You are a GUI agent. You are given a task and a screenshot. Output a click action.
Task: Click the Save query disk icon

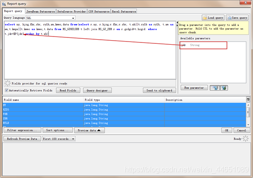(229, 18)
